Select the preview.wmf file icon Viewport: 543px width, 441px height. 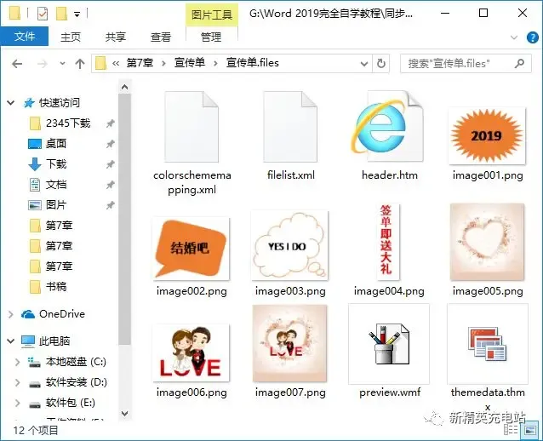click(x=389, y=344)
